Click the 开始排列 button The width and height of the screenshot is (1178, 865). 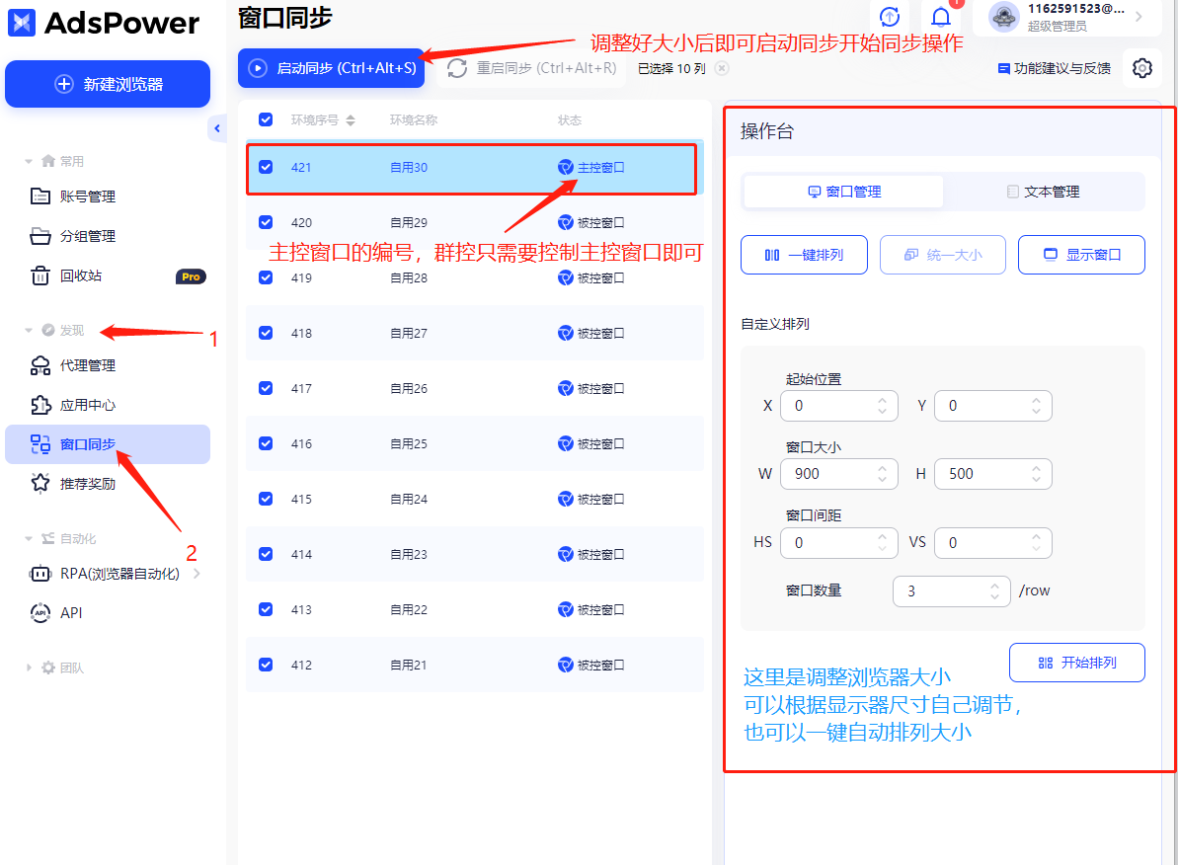point(1076,663)
